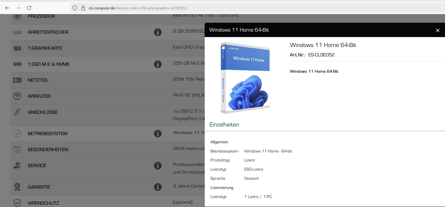Select the 1.GRAFIKKARTE row label
This screenshot has height=207, width=445.
click(45, 48)
